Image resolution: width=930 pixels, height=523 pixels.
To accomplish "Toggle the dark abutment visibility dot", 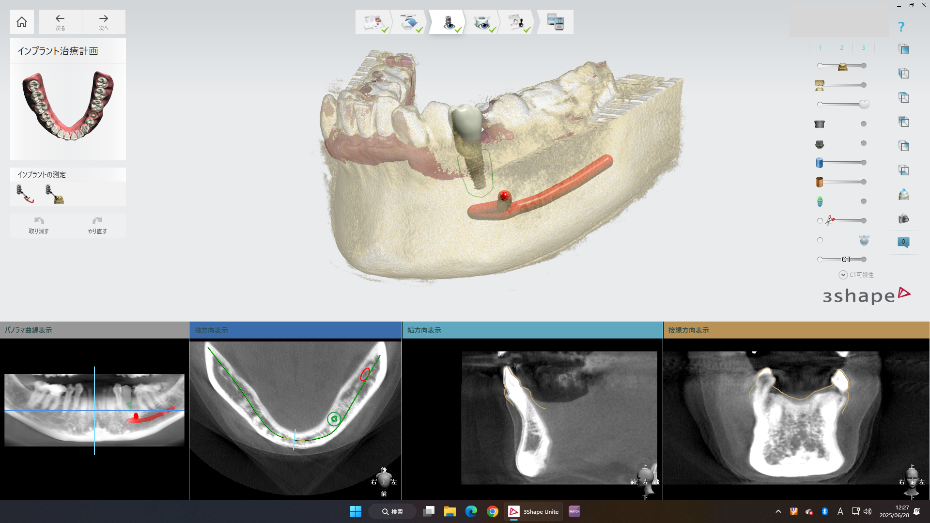I will [863, 143].
